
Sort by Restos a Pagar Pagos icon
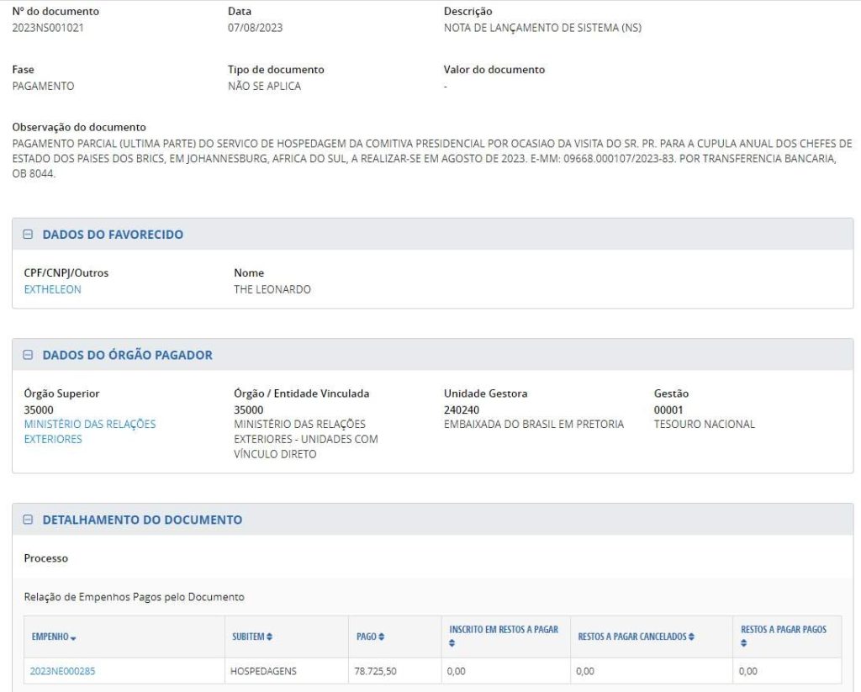tap(744, 644)
